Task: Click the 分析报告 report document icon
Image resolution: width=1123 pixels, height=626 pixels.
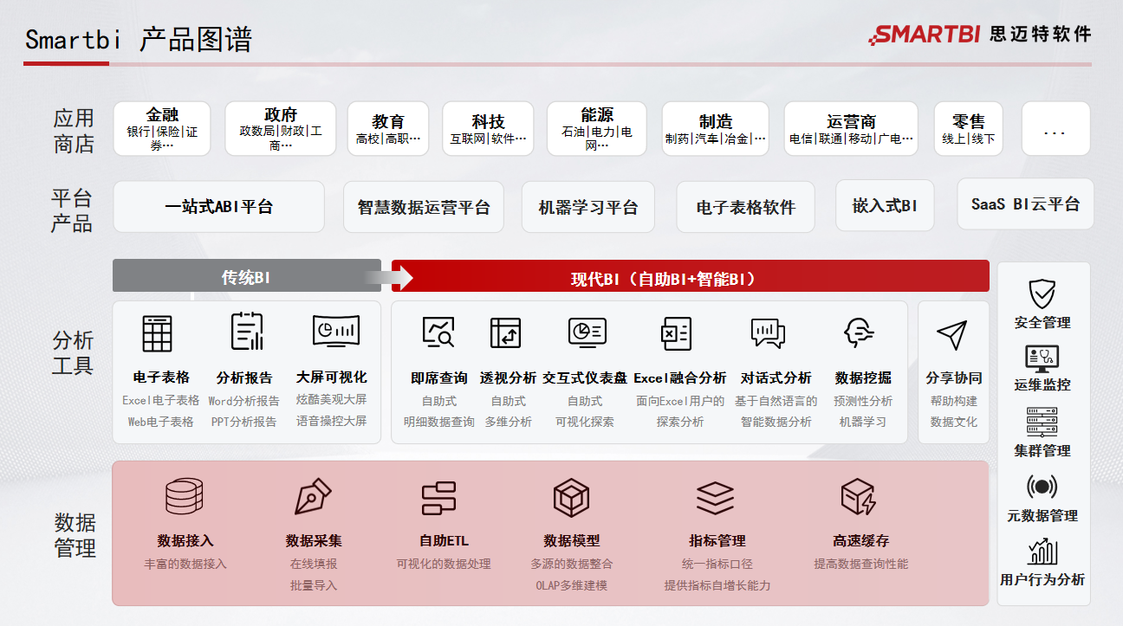Action: pos(247,332)
